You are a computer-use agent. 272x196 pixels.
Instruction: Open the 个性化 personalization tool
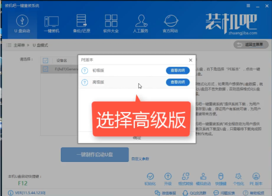pos(238,176)
